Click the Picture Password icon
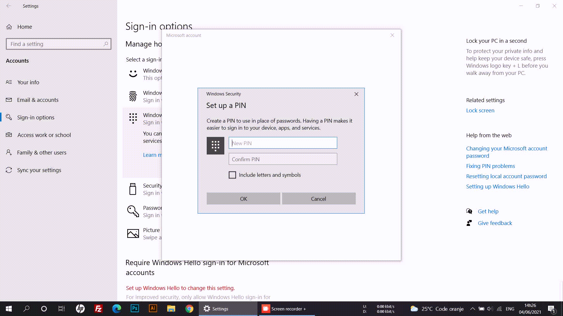The image size is (563, 316). click(x=133, y=233)
